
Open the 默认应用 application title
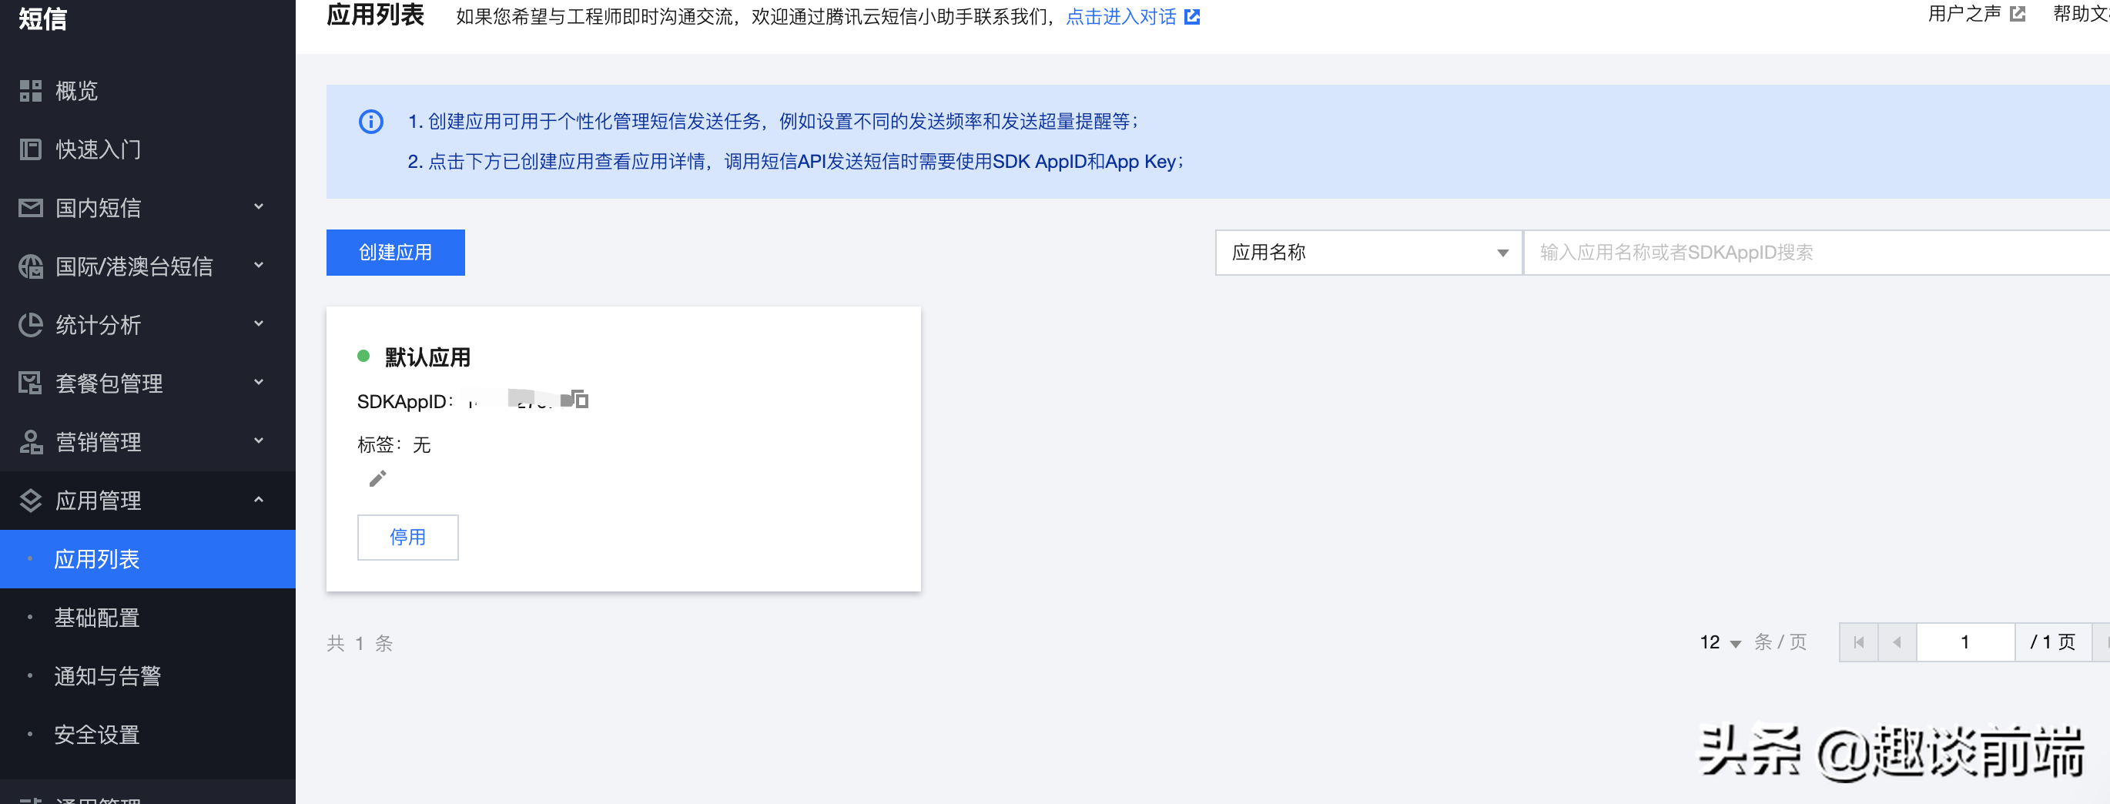pyautogui.click(x=427, y=357)
